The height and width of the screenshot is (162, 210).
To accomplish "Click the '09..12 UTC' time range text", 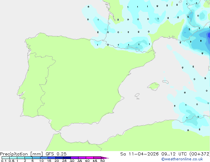I will tap(174, 154).
